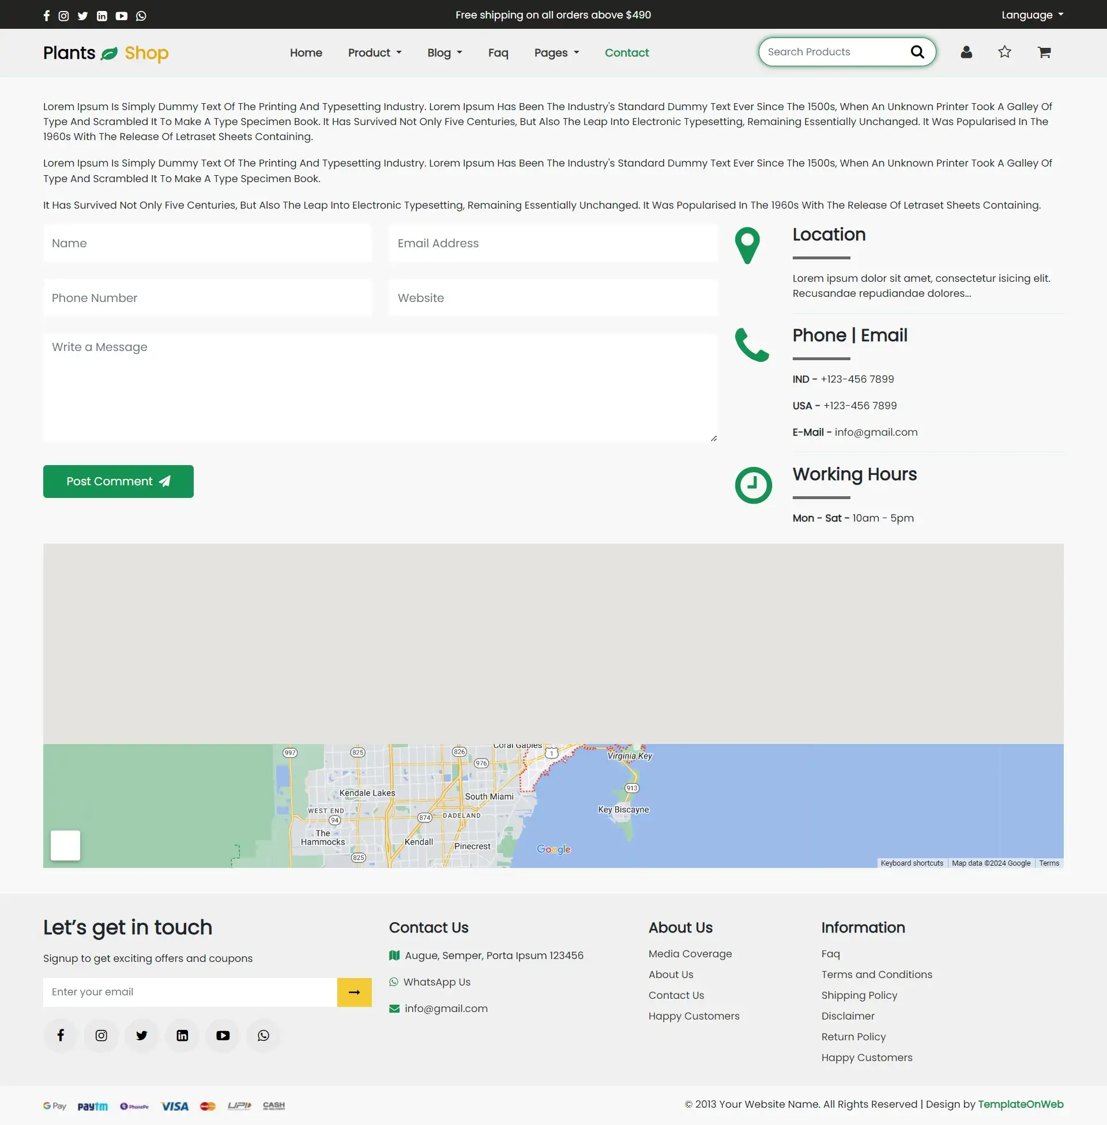Select the Twitter icon in the top bar
Image resolution: width=1107 pixels, height=1125 pixels.
82,16
